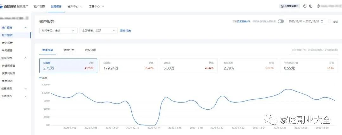Enable the 比较 checkbox
342x135 pixels.
(330, 21)
